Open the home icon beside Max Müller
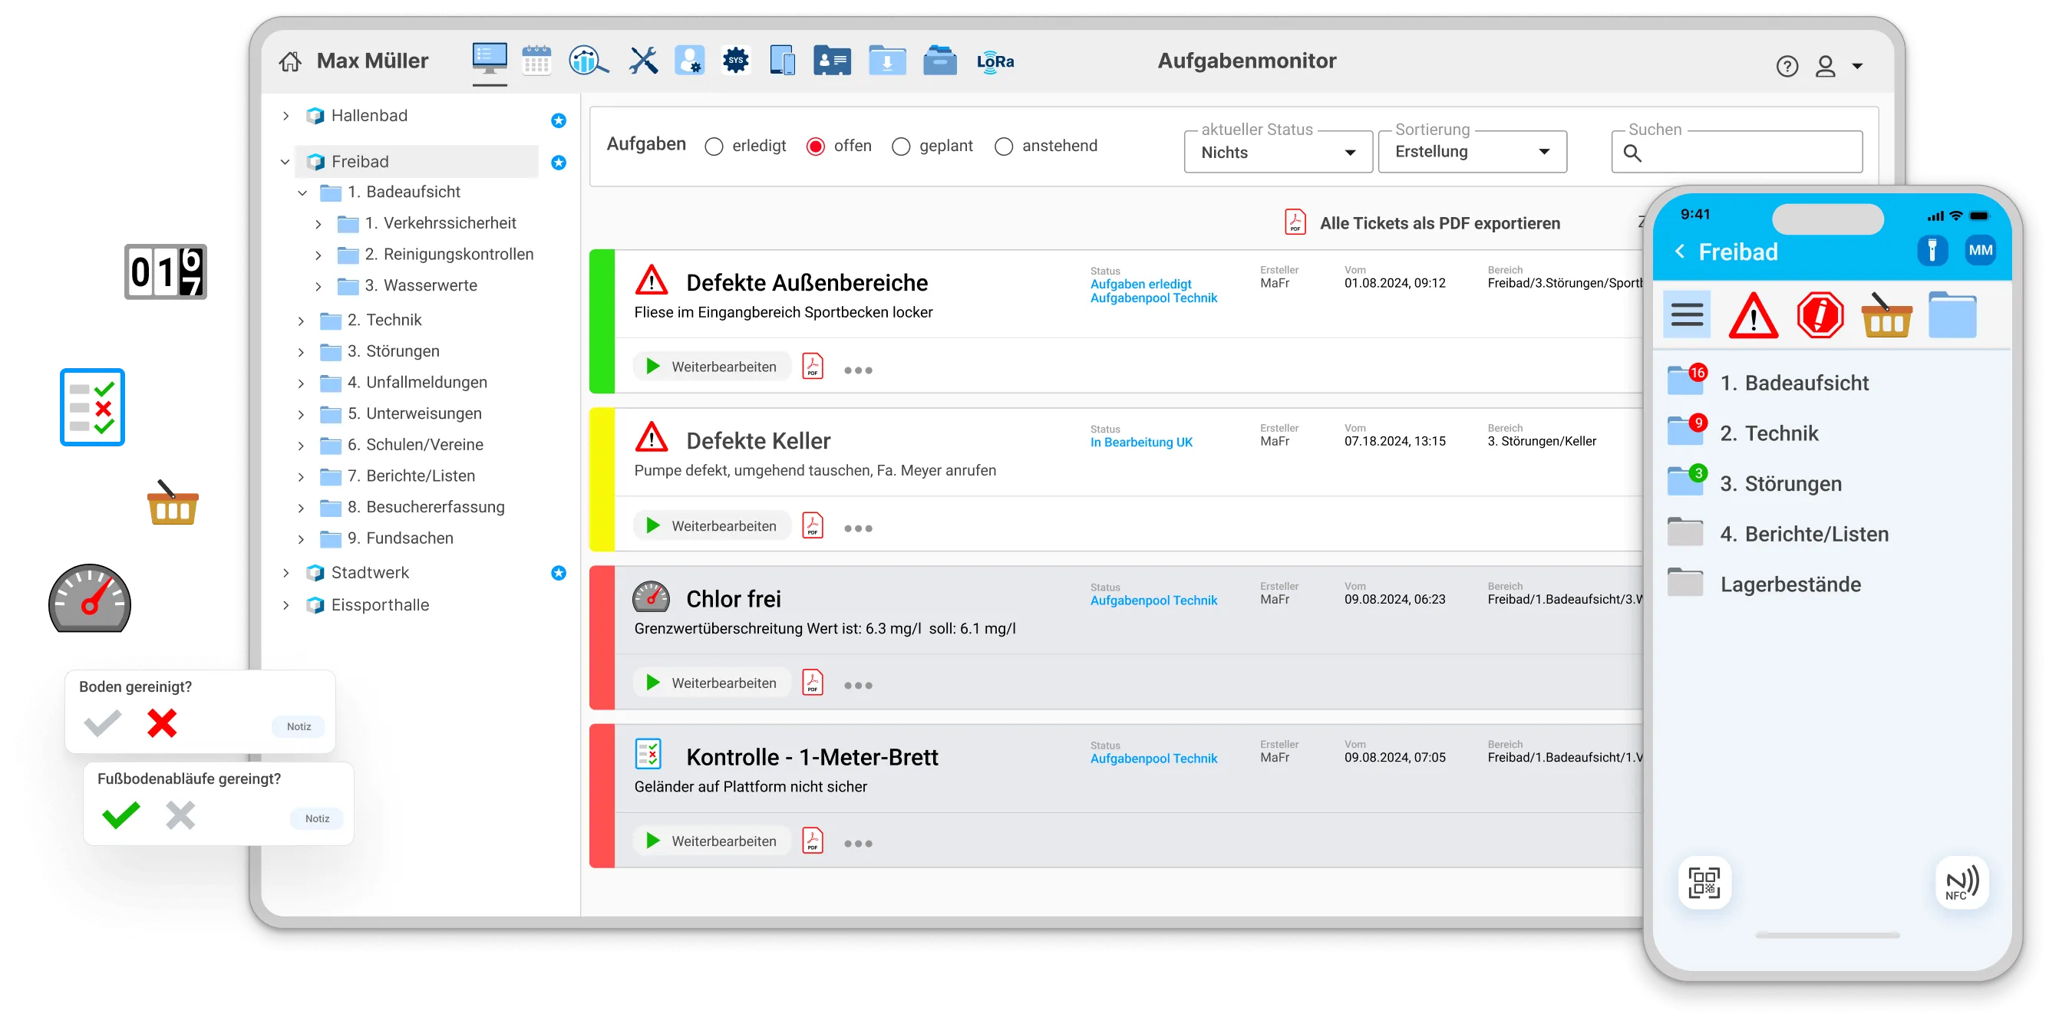The height and width of the screenshot is (1017, 2049). (290, 61)
